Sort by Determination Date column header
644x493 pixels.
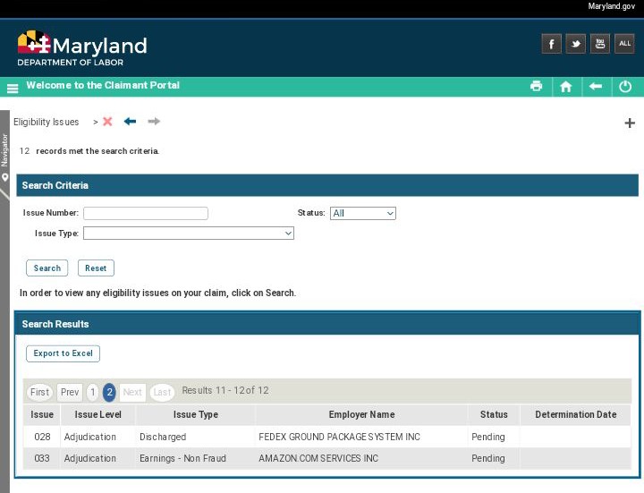(575, 414)
